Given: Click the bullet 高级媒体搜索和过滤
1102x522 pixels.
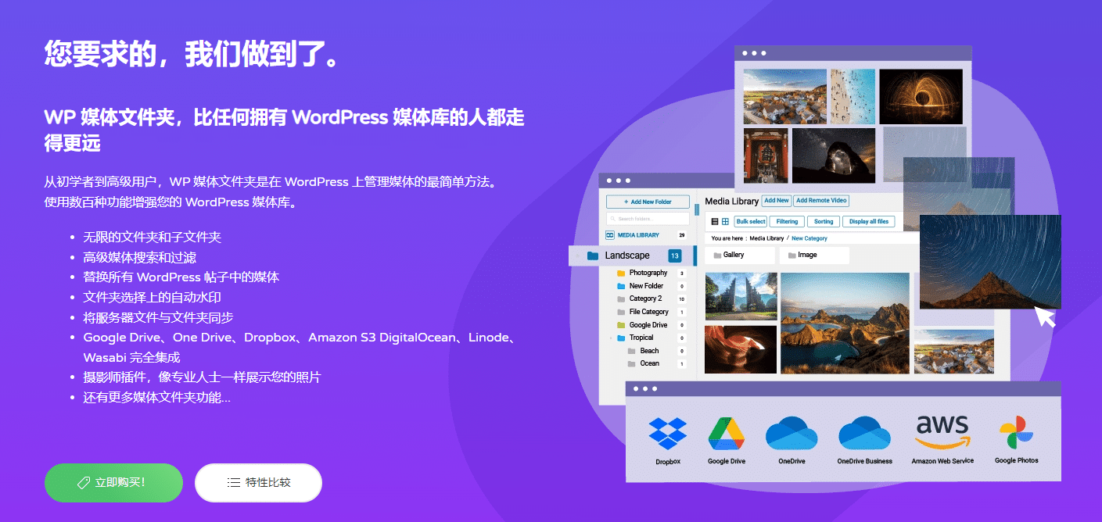Looking at the screenshot, I should pos(139,257).
